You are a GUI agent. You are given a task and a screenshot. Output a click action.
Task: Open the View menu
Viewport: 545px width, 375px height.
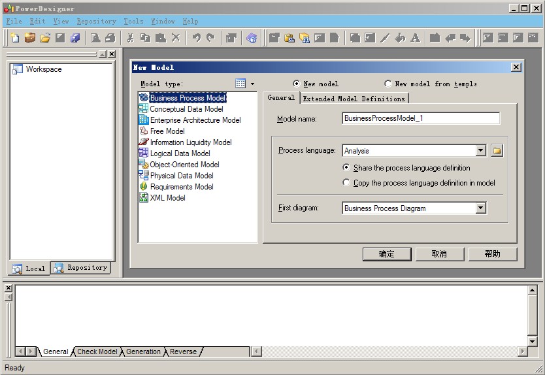[x=61, y=21]
